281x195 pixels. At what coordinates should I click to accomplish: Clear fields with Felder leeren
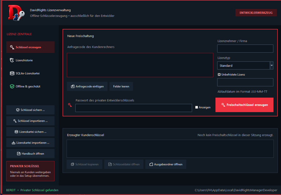121,87
